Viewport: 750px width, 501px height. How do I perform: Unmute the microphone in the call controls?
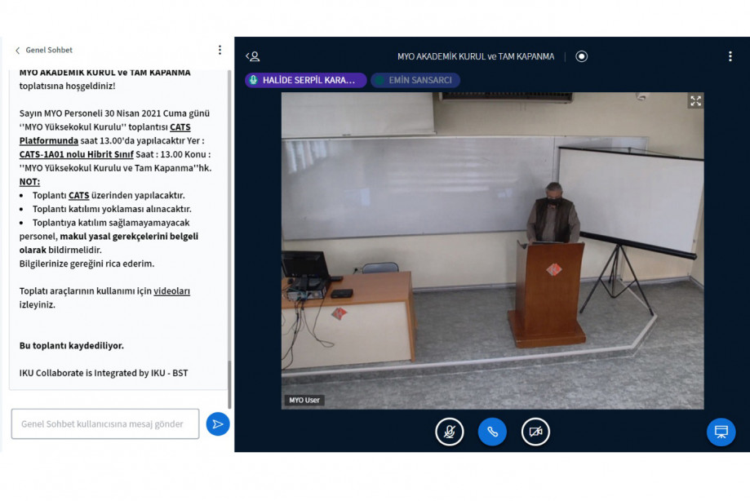(x=449, y=432)
